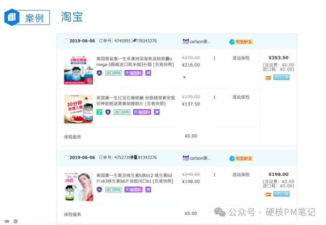Click the credit card icon under the ¥353.50 total
This screenshot has width=326, height=225.
click(x=269, y=78)
